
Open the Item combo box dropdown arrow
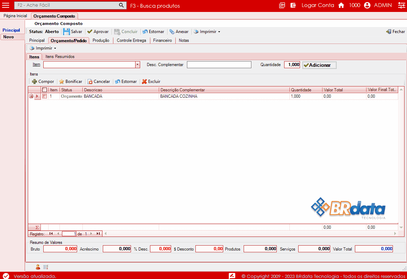coord(138,65)
